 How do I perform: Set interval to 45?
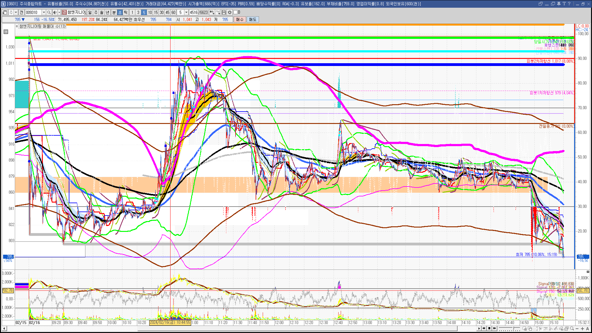click(x=167, y=12)
